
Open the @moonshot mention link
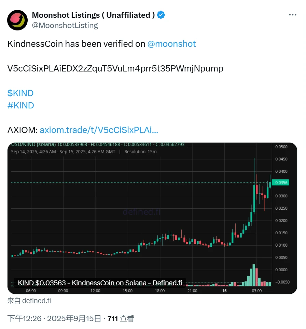(172, 44)
